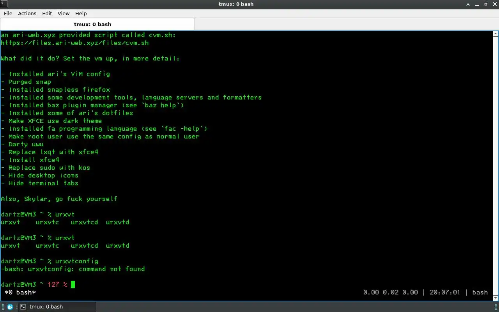Click the 'tmux: 0 bash' taskbar button
The height and width of the screenshot is (312, 499).
coord(57,307)
